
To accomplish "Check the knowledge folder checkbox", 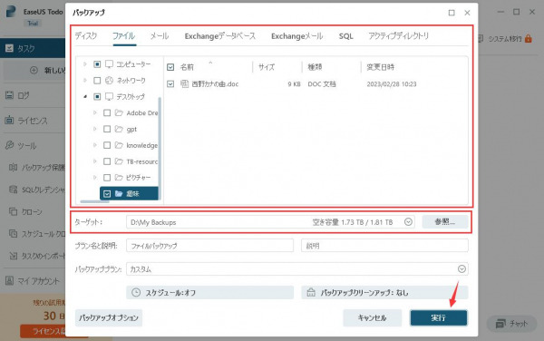I will [x=107, y=145].
